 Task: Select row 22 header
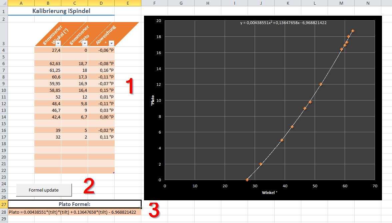[x=4, y=171]
